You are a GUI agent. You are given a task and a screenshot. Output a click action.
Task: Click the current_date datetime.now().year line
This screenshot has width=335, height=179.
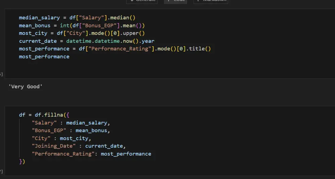pos(86,41)
